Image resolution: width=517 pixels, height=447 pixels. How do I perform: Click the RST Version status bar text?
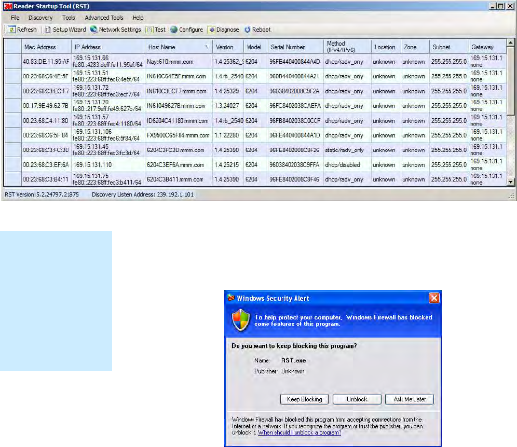coord(42,194)
